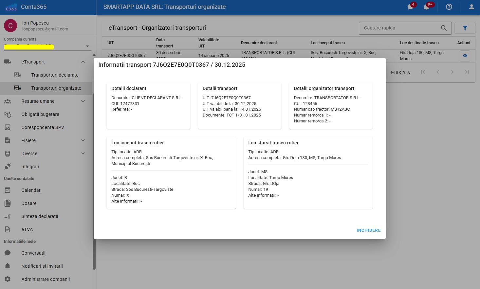Select Corespondenta SPV in sidebar

point(43,127)
